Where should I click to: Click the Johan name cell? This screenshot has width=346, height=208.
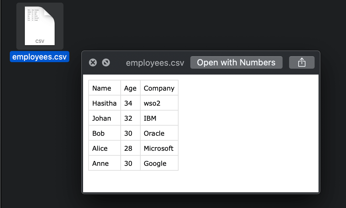click(x=105, y=118)
